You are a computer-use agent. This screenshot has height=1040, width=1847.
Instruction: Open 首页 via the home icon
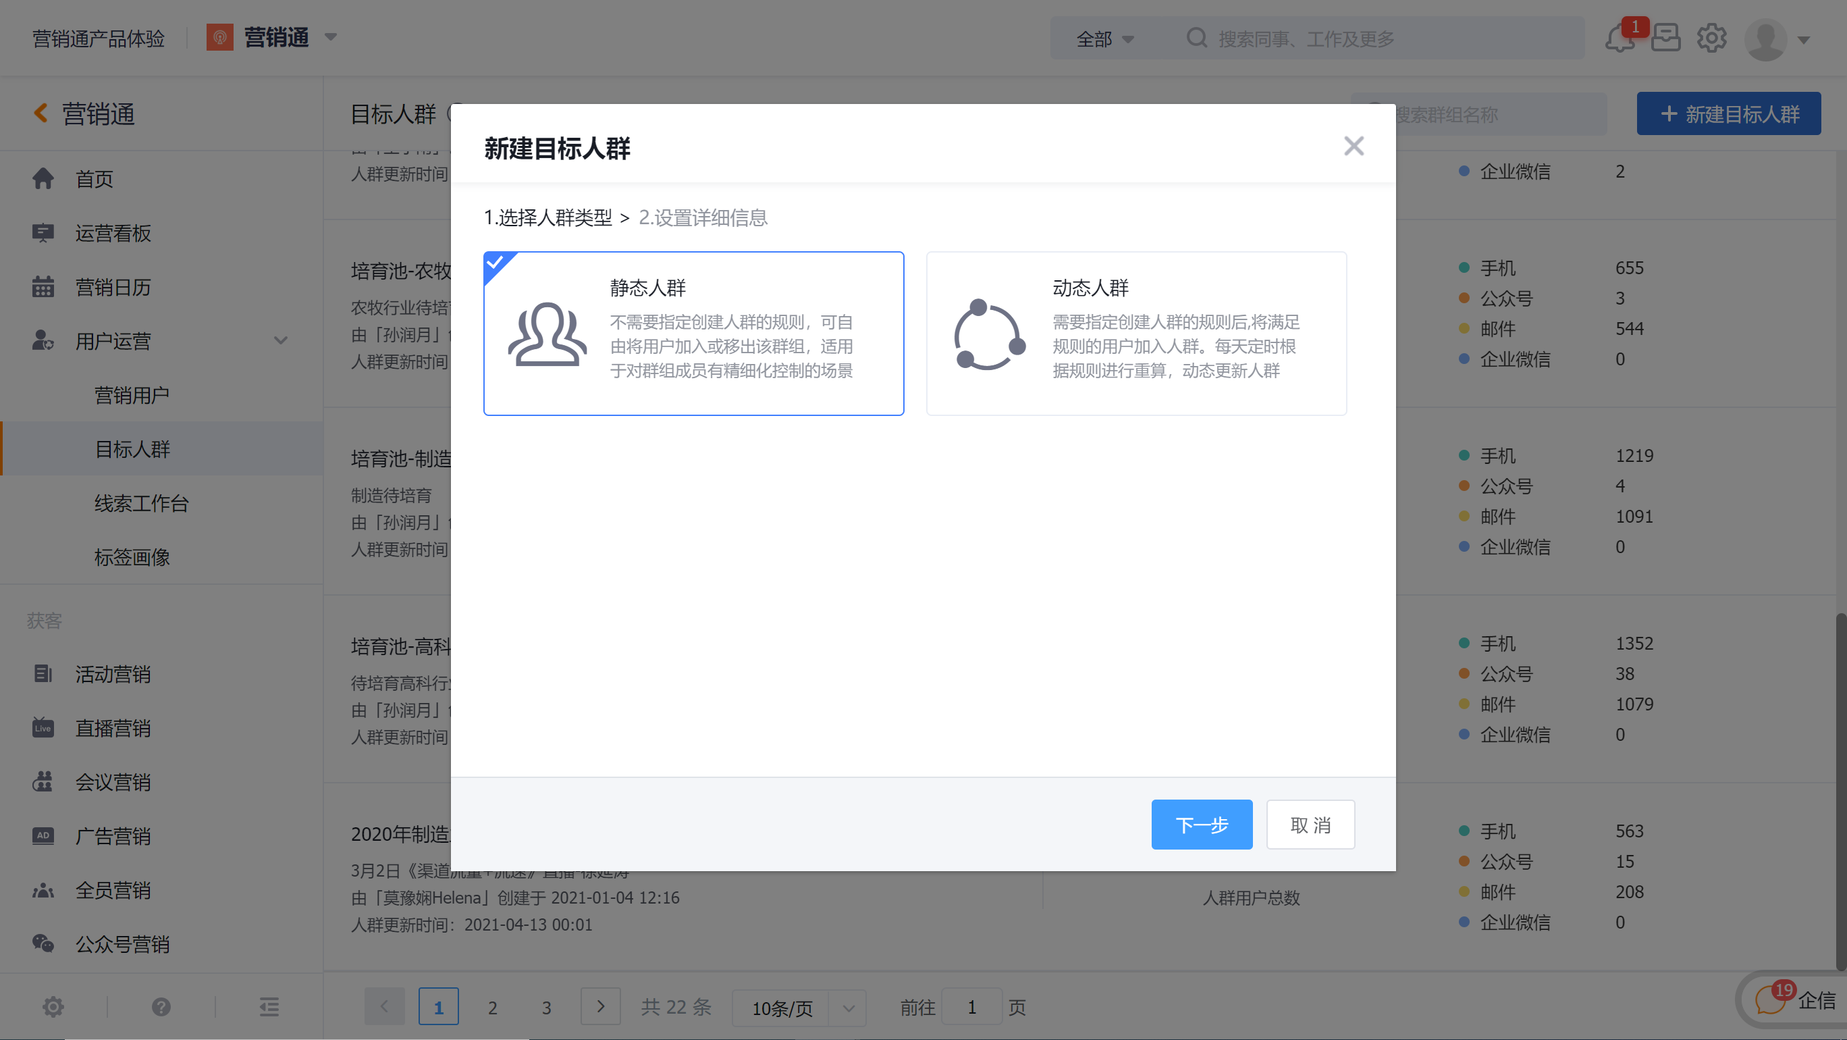click(43, 178)
